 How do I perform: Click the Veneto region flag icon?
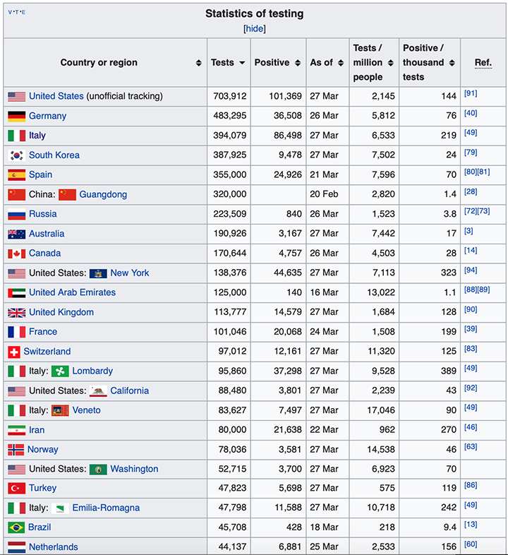pos(60,410)
